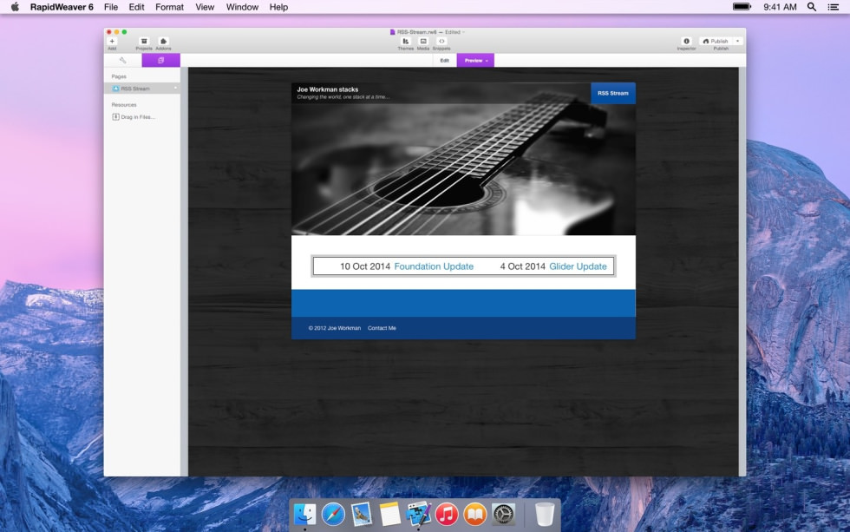850x532 pixels.
Task: Open the Media browser icon
Action: point(423,42)
